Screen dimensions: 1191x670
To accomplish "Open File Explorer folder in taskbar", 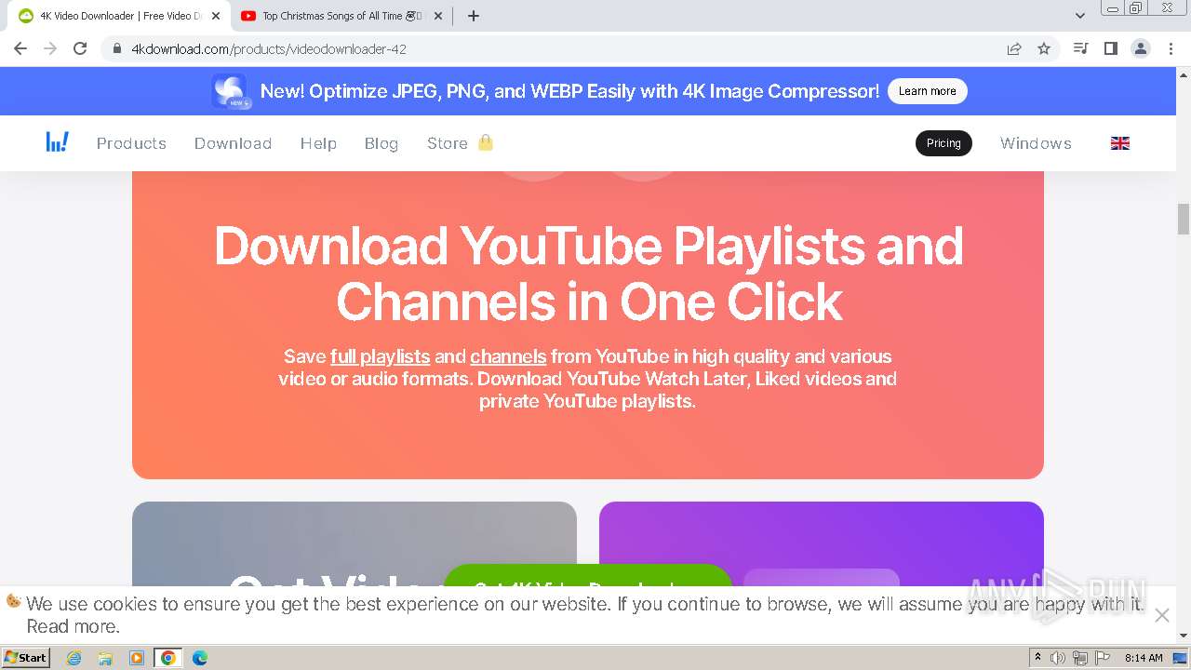I will (x=105, y=658).
